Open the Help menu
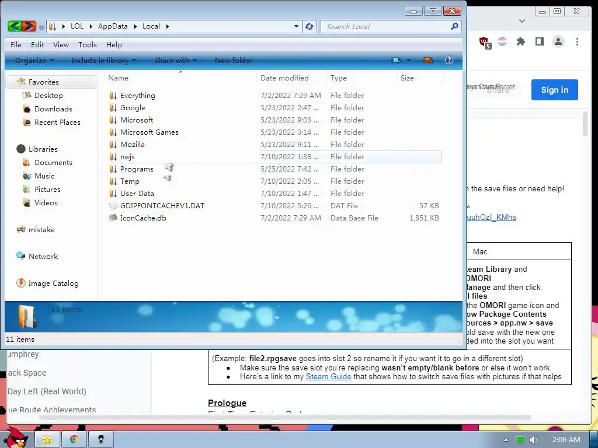The image size is (598, 448). [114, 44]
